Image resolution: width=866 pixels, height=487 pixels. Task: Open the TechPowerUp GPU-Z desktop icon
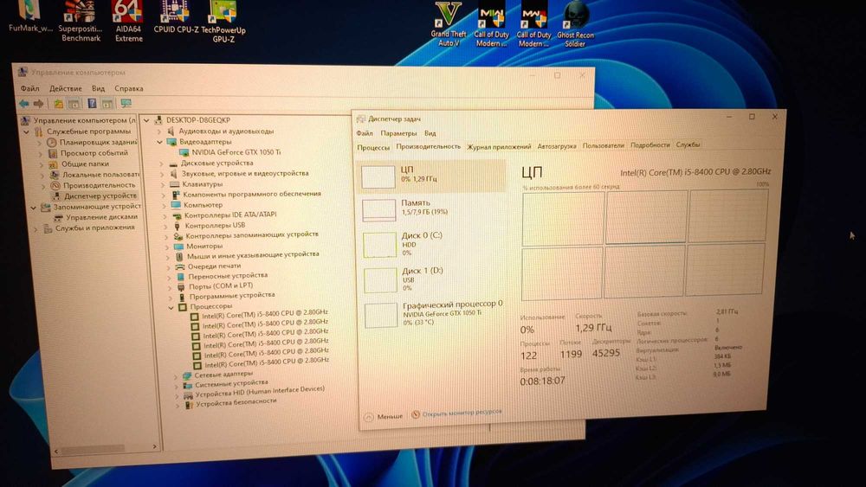[223, 21]
